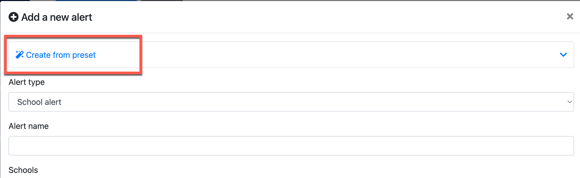This screenshot has width=580, height=178.
Task: Click the small arrow on Alert type select
Action: (x=570, y=102)
